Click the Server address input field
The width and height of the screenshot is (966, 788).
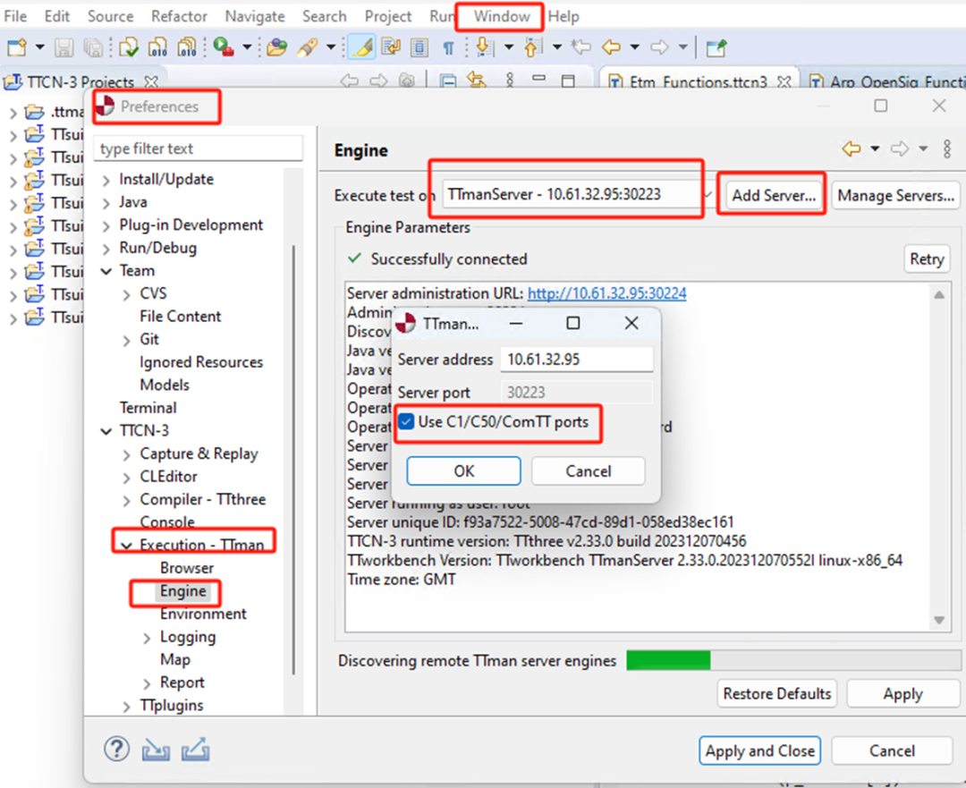(x=576, y=360)
